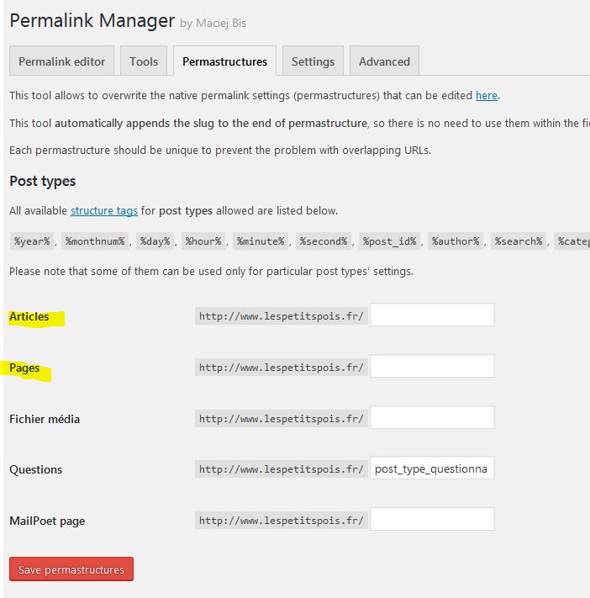Viewport: 590px width, 598px height.
Task: Open the Permalink editor tab
Action: coord(62,61)
